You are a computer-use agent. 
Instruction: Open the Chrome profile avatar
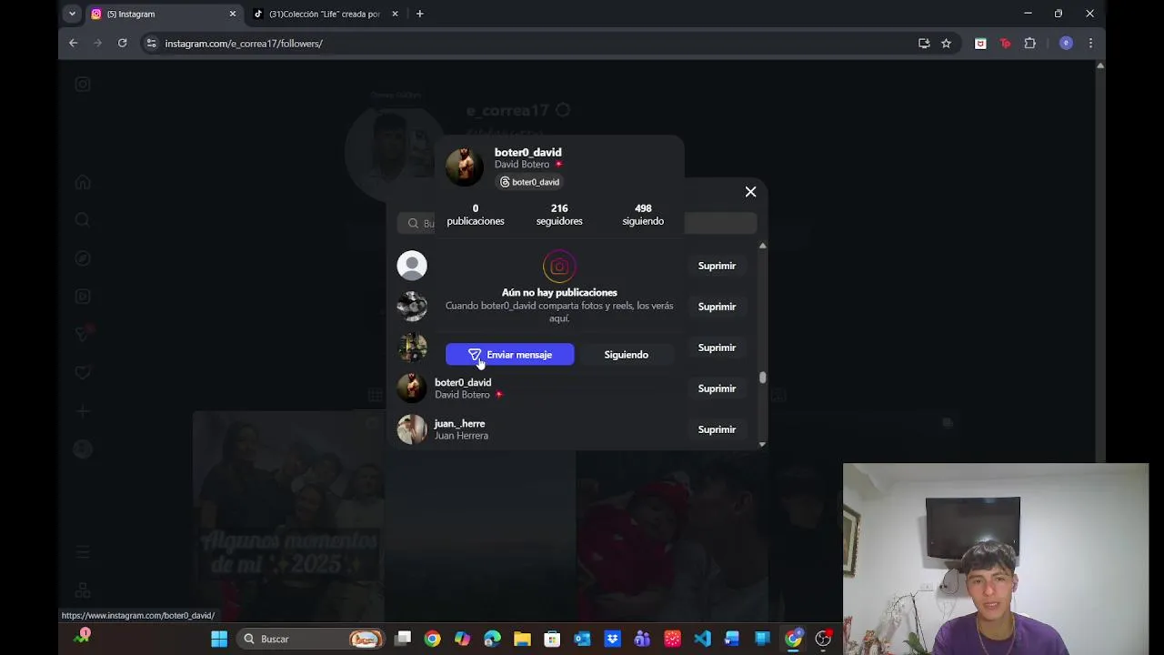tap(1066, 43)
